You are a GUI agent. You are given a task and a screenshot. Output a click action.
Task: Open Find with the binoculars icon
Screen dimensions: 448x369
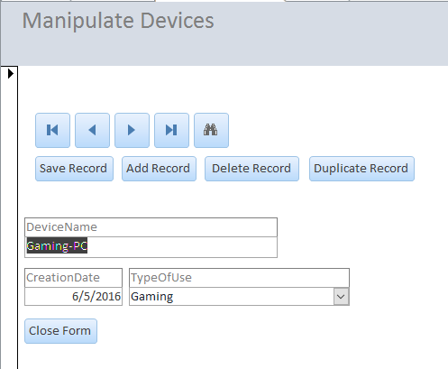pyautogui.click(x=211, y=130)
